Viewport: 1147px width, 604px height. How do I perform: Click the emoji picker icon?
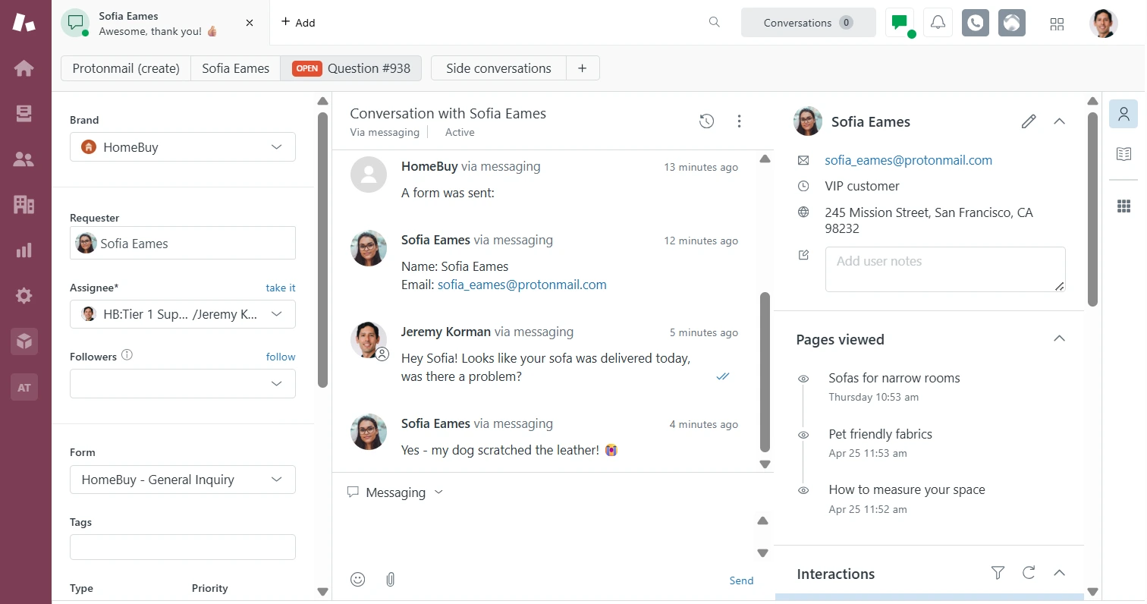coord(358,580)
